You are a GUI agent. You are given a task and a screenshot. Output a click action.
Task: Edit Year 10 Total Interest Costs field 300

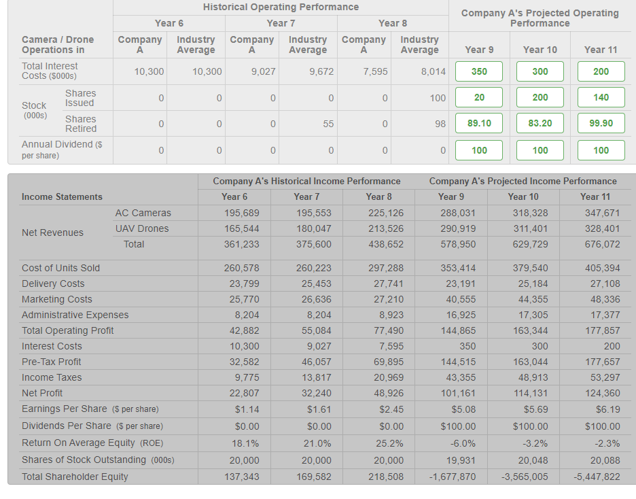540,71
